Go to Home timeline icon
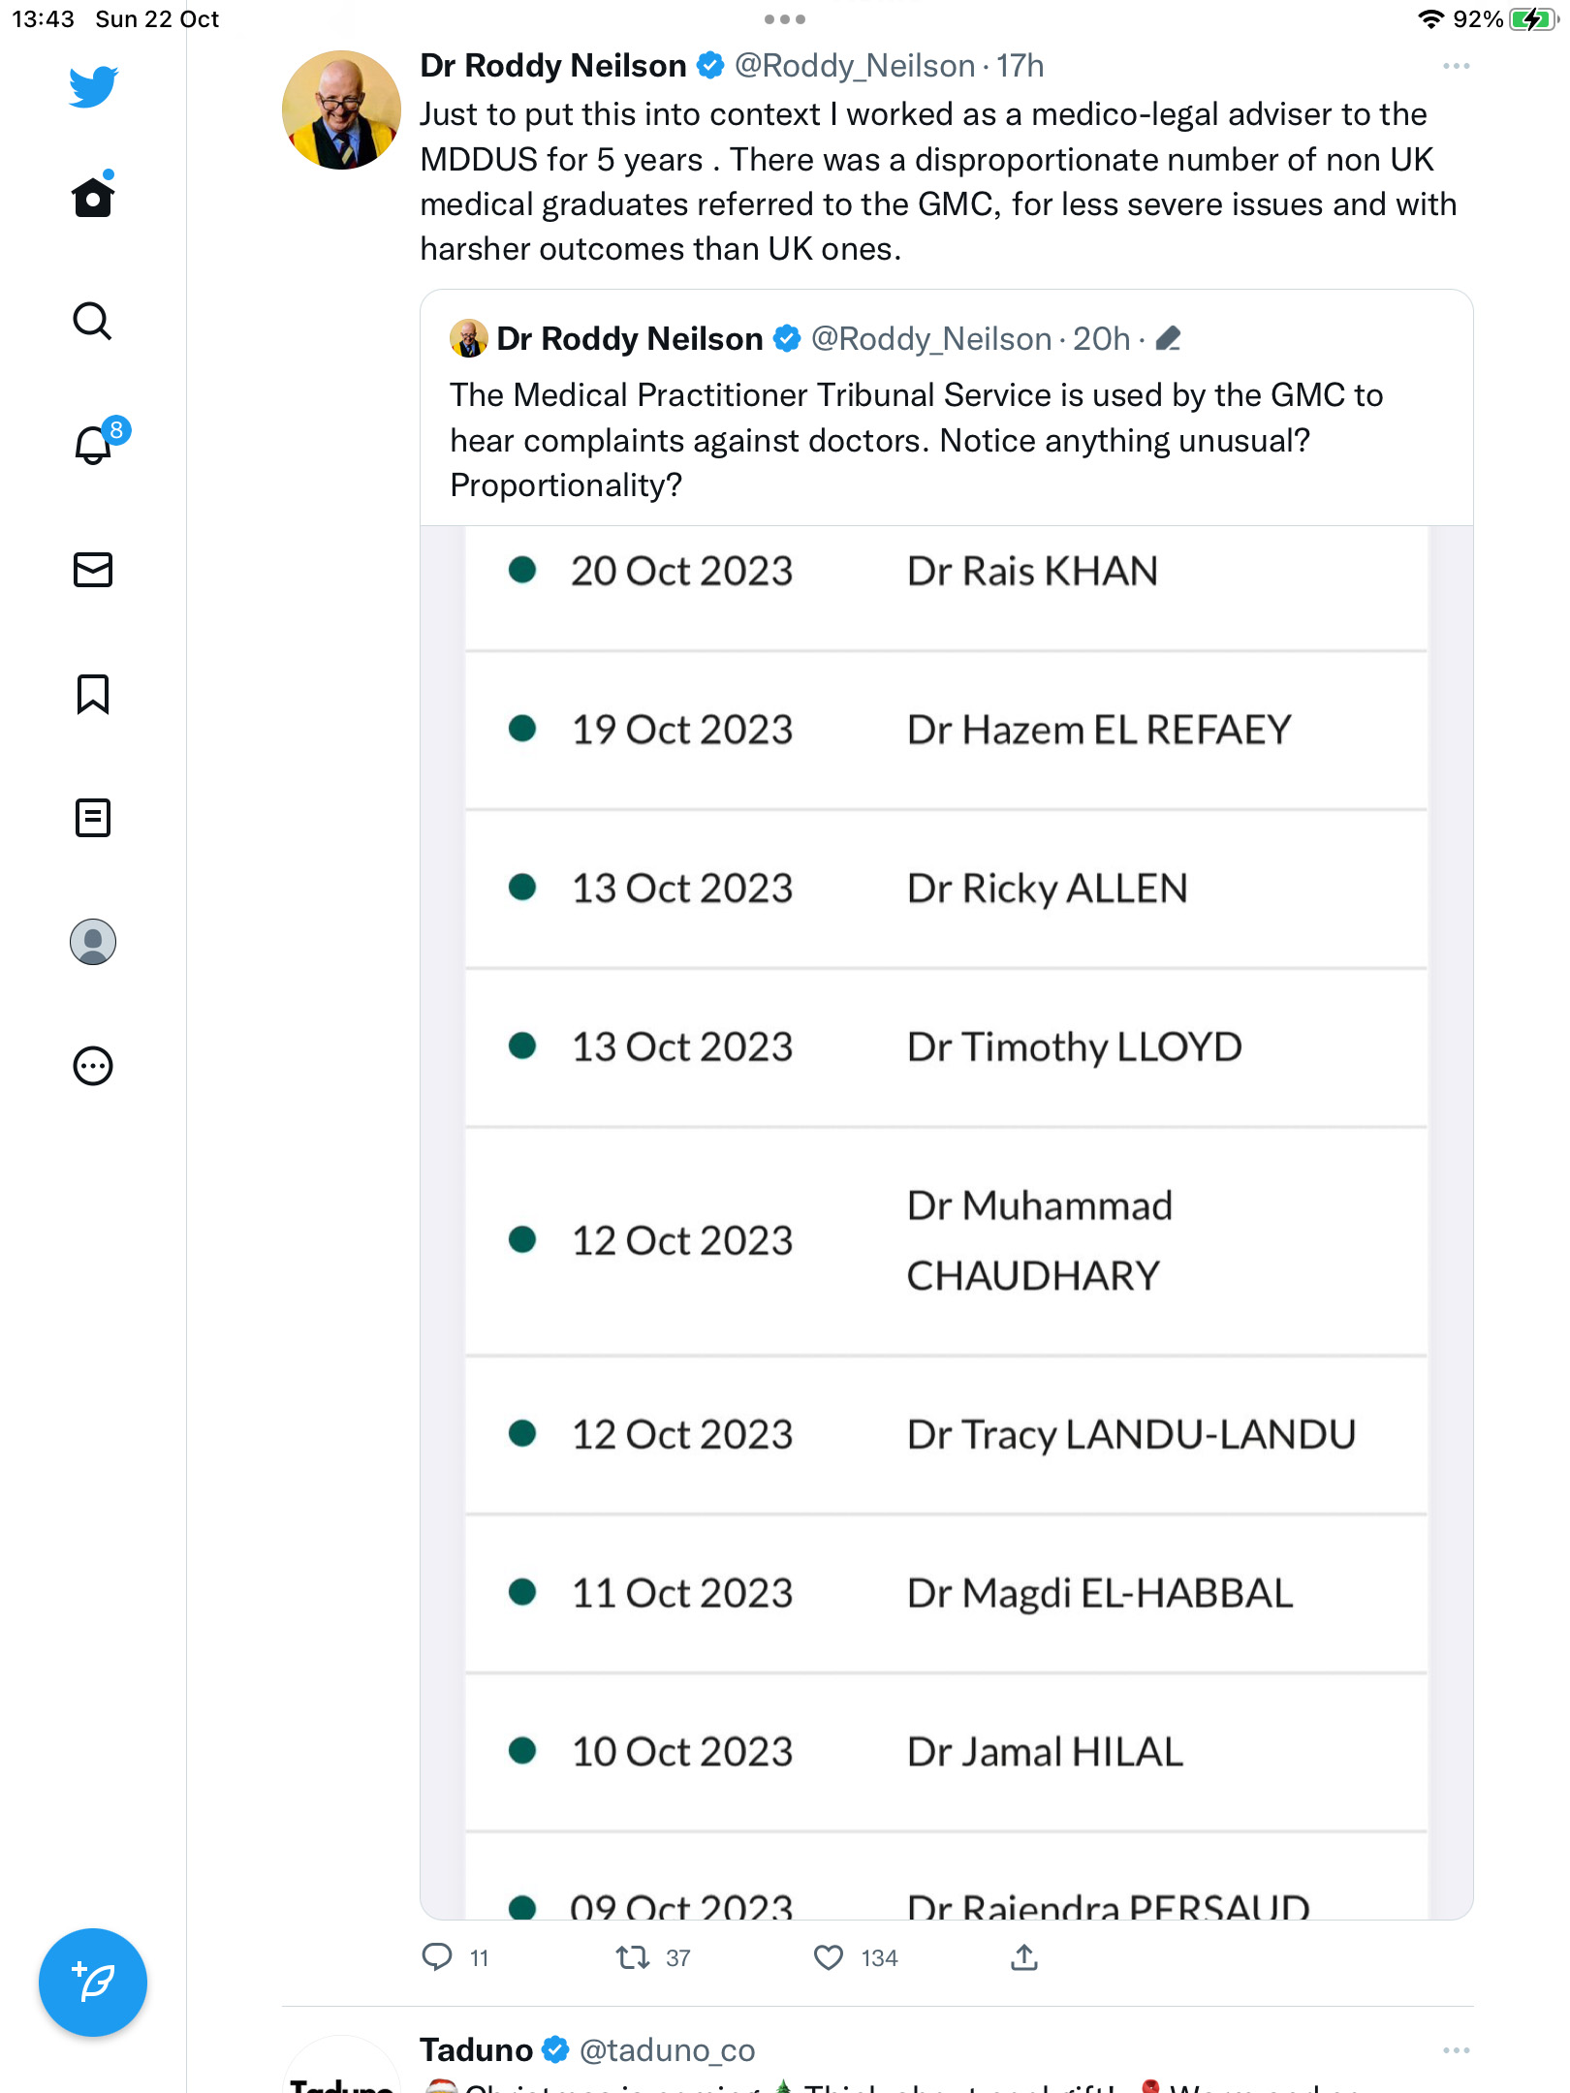 pyautogui.click(x=93, y=196)
